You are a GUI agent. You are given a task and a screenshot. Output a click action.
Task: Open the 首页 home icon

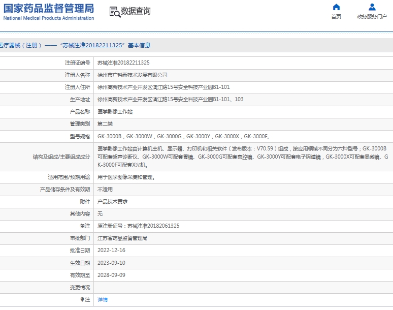tap(336, 7)
